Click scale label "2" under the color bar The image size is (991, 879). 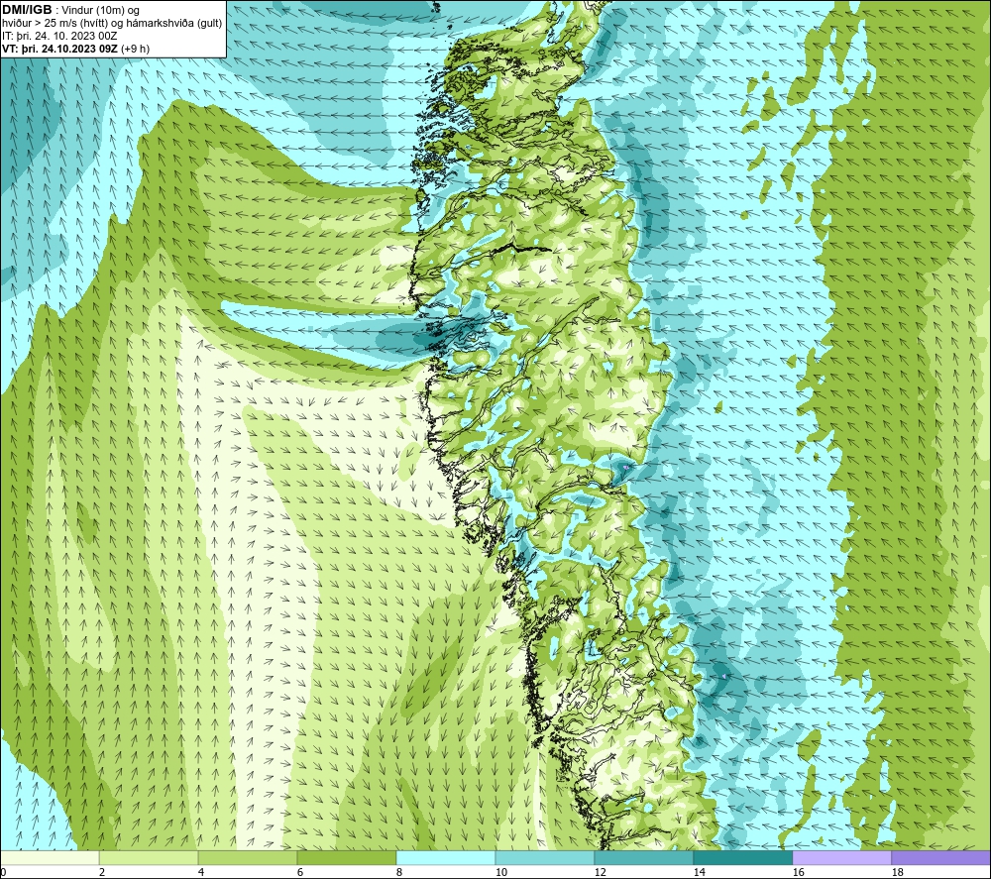102,873
